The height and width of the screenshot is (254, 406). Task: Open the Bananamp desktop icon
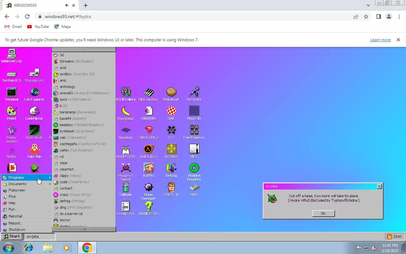point(126,113)
